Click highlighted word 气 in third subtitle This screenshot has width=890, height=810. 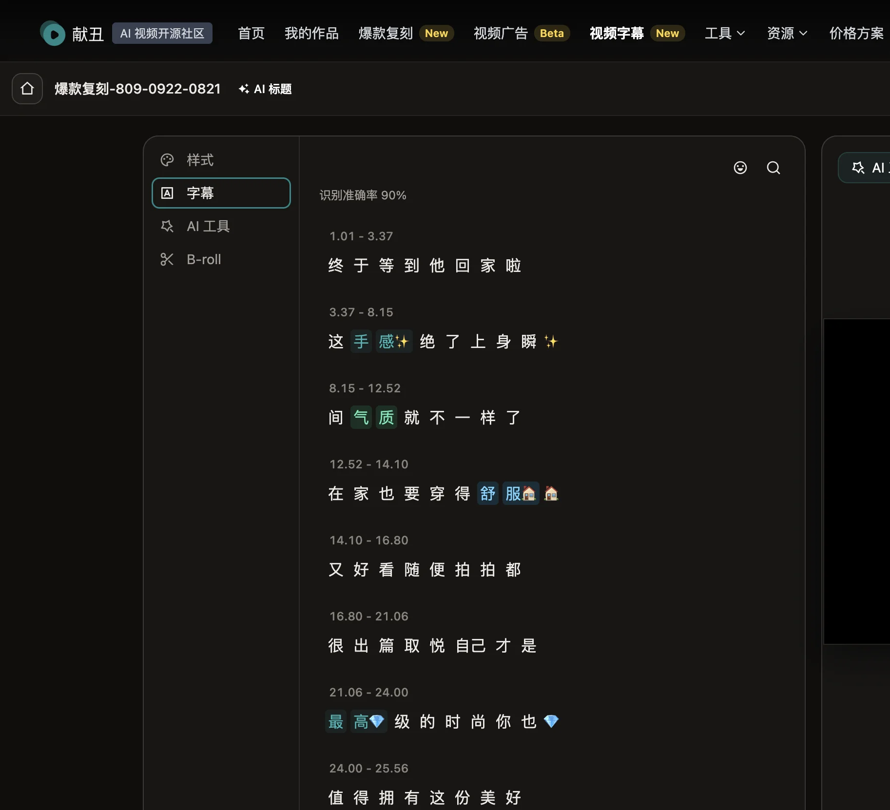coord(361,417)
